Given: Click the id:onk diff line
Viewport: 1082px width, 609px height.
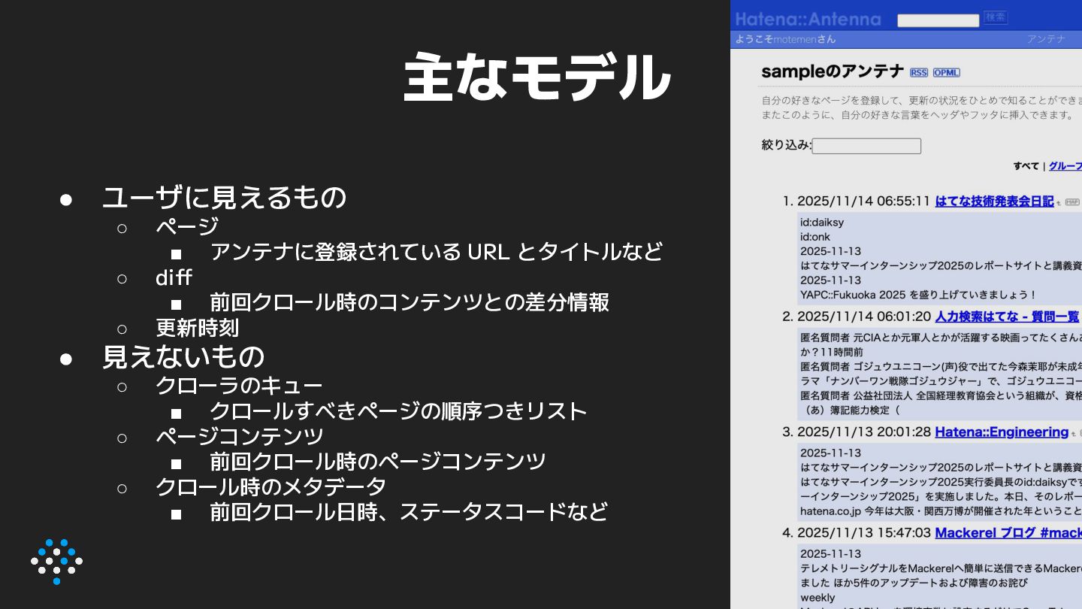Looking at the screenshot, I should click(x=815, y=237).
